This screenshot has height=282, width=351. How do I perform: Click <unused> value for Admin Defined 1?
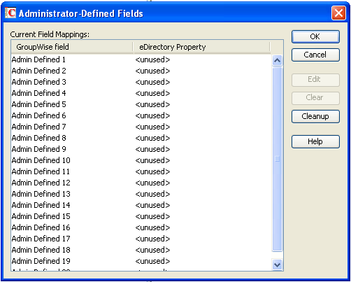[x=152, y=59]
